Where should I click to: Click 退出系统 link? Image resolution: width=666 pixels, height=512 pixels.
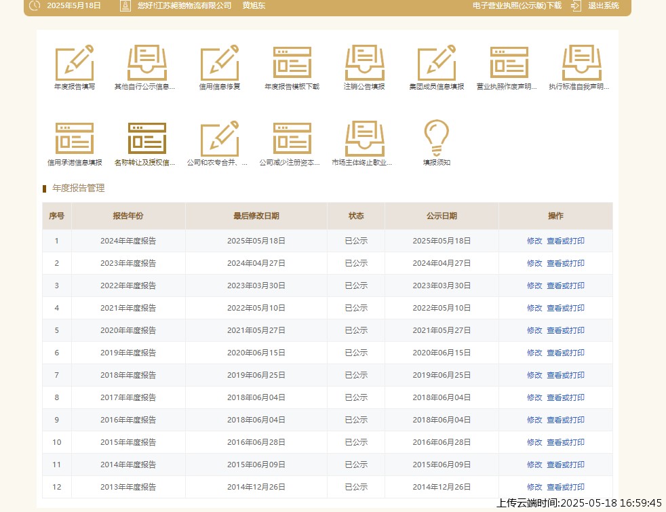(x=603, y=5)
